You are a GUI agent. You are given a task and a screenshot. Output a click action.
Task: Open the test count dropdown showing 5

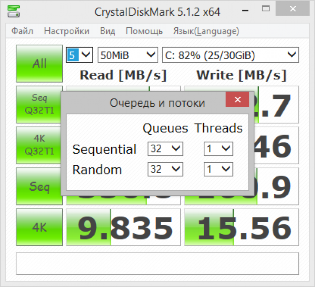79,55
